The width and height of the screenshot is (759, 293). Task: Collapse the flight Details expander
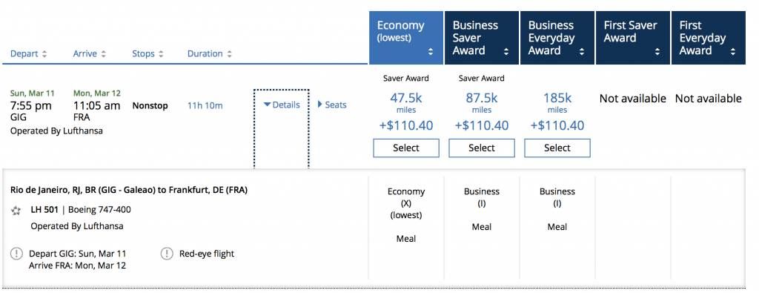click(x=282, y=105)
